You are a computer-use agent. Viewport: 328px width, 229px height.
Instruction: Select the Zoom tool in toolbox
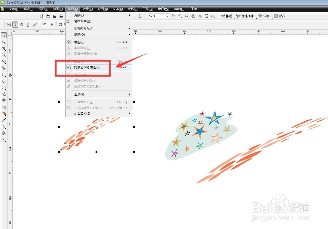pyautogui.click(x=4, y=55)
